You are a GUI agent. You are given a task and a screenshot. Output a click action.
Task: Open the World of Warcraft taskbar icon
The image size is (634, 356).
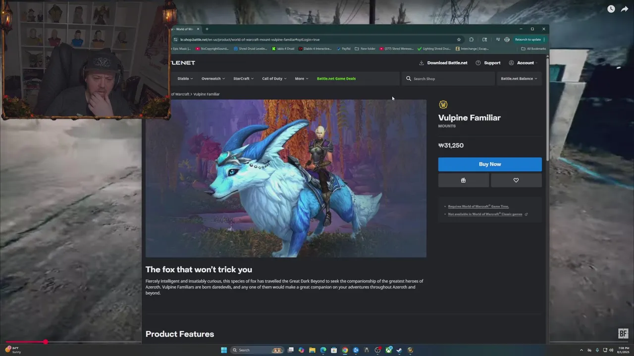pyautogui.click(x=410, y=350)
